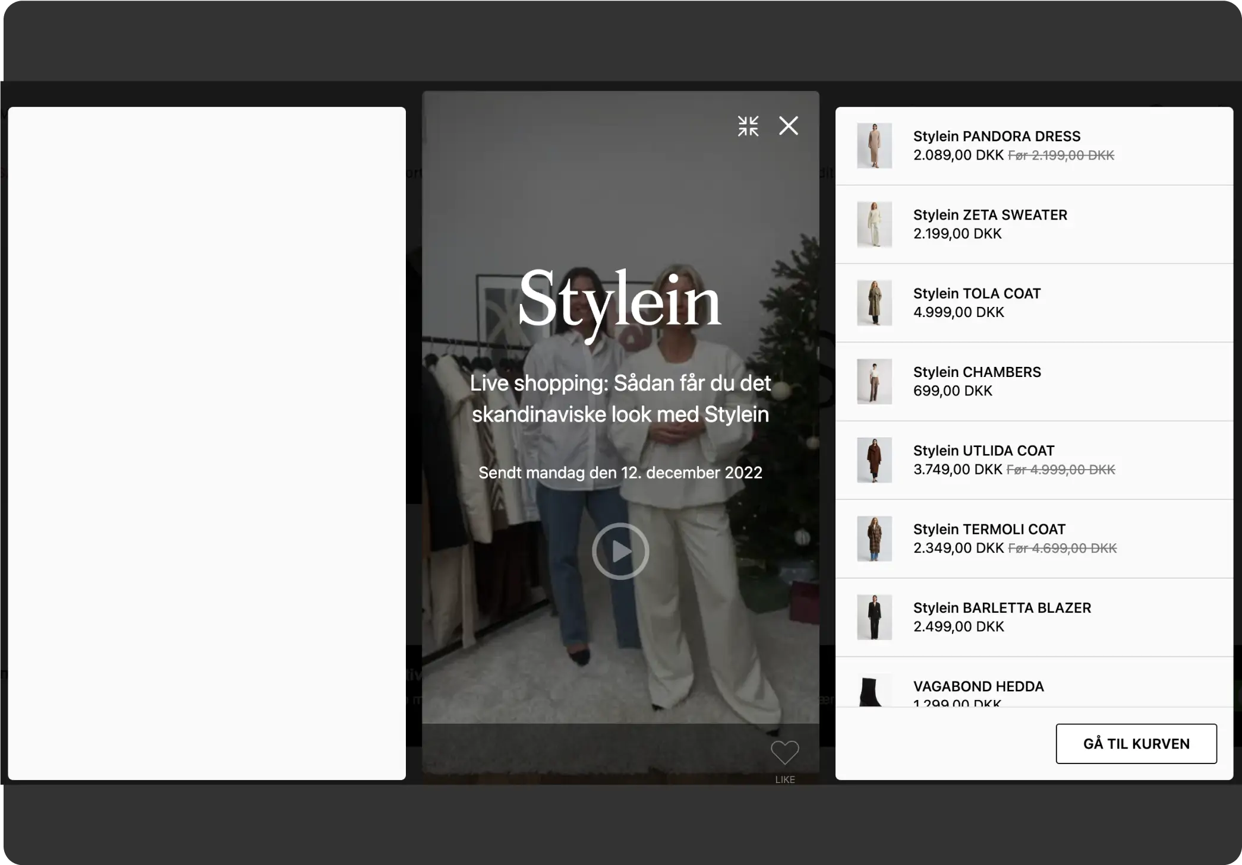Select 'Stylein CHAMBERS' product title
Image resolution: width=1242 pixels, height=865 pixels.
tap(977, 372)
